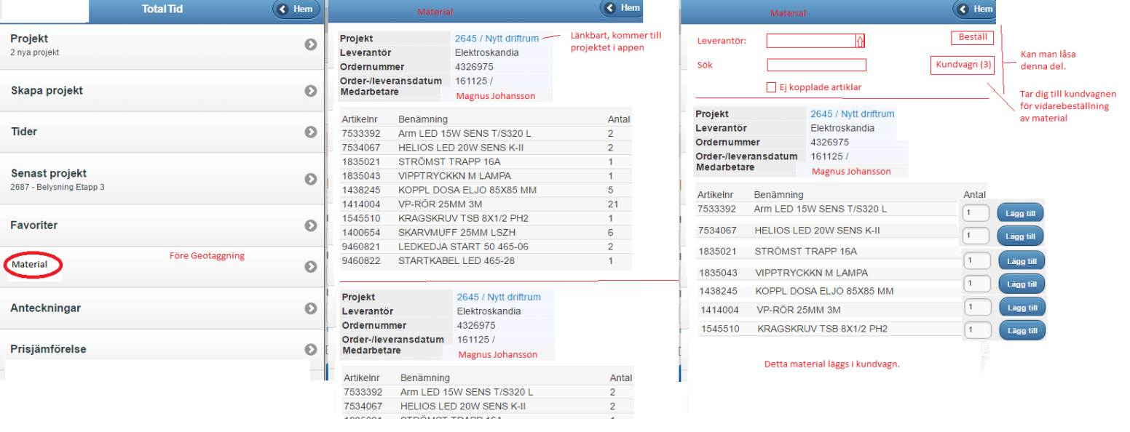Click the arrow icon on Anteckningar row

click(x=311, y=308)
